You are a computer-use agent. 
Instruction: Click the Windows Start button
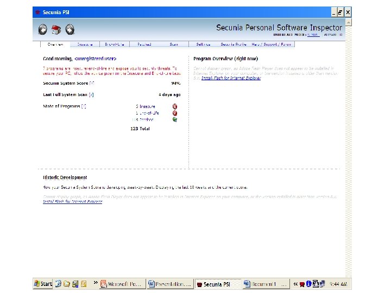43,284
